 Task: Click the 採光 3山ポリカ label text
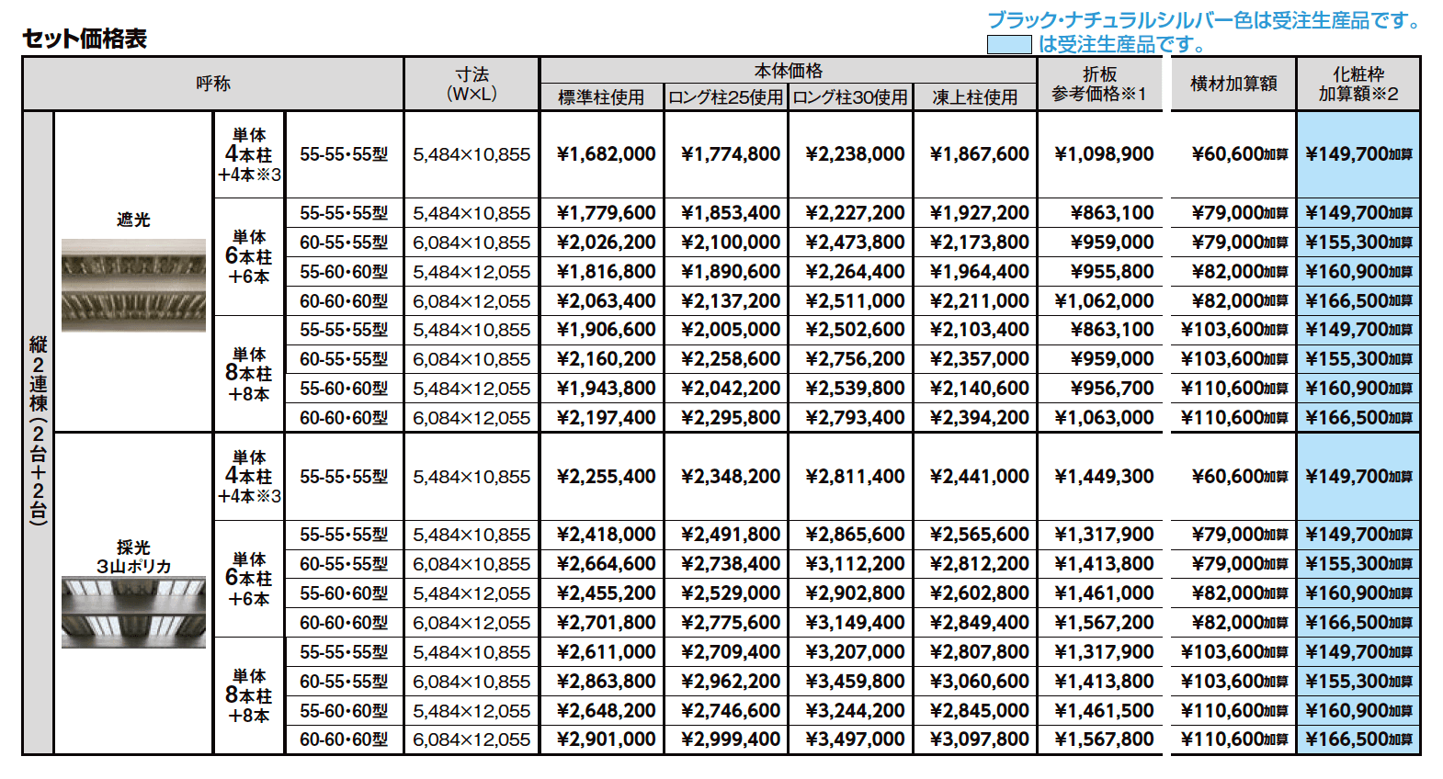(x=133, y=557)
